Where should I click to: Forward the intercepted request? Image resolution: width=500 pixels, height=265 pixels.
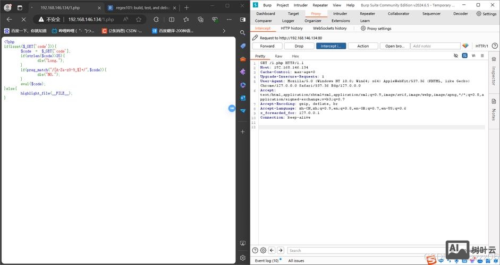point(267,46)
